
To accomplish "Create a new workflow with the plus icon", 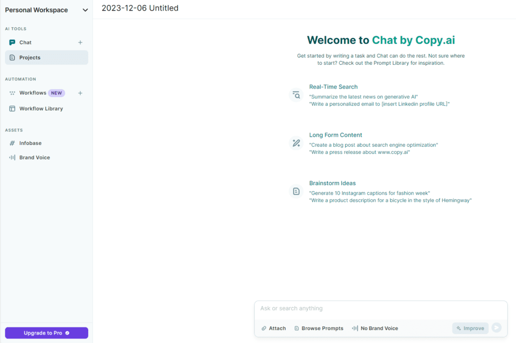I will [x=80, y=93].
